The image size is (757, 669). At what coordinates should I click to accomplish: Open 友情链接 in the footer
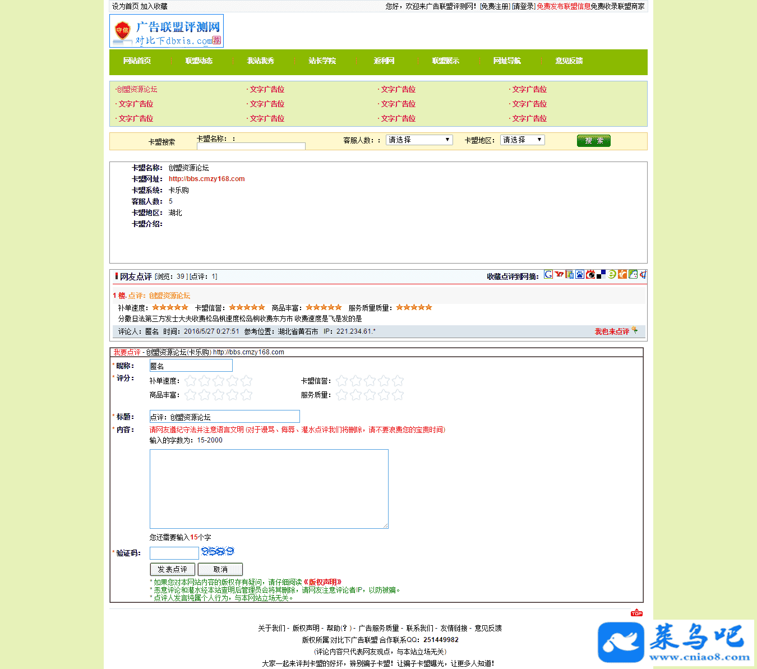point(454,628)
